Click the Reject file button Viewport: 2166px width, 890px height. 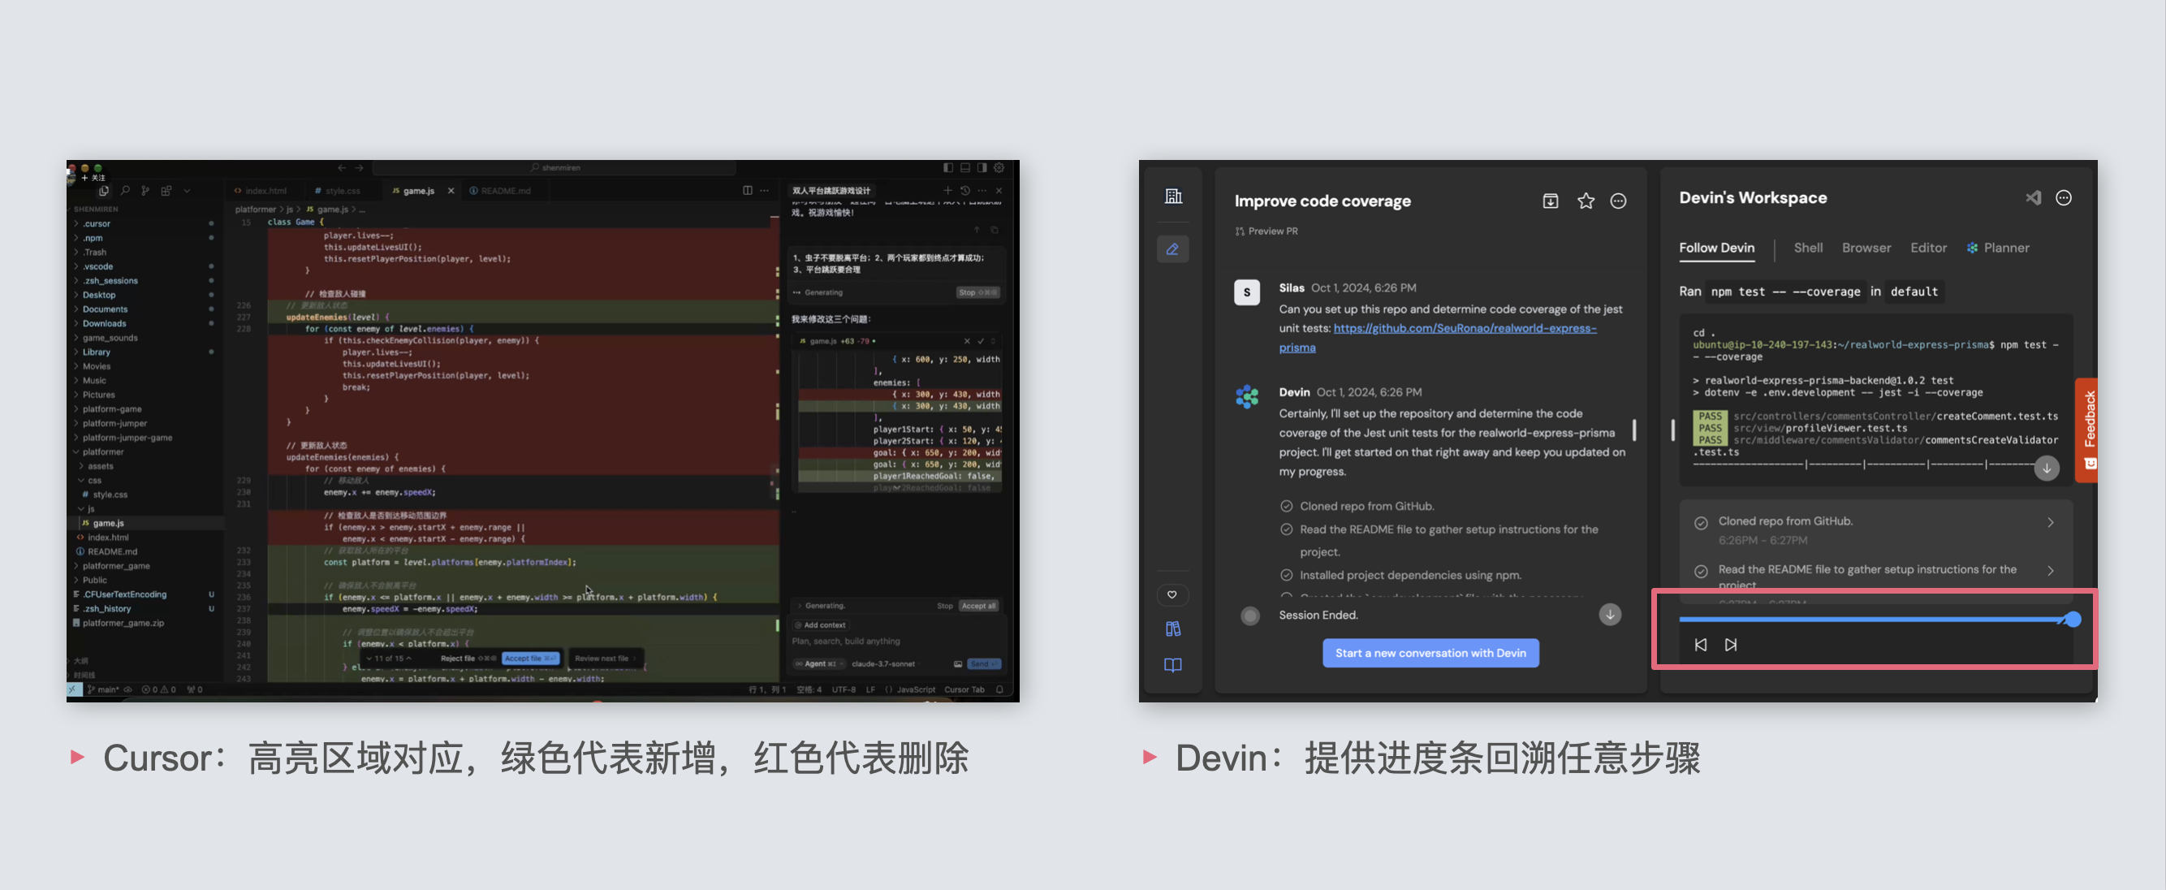[x=468, y=659]
